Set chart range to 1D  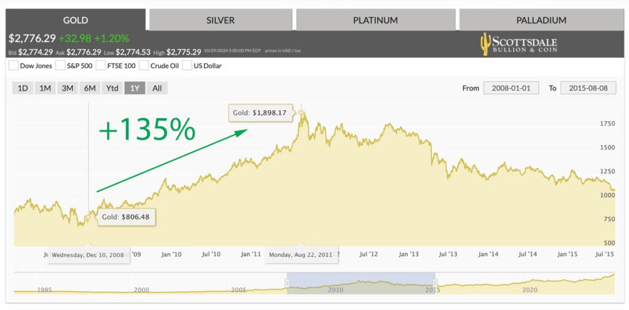23,88
